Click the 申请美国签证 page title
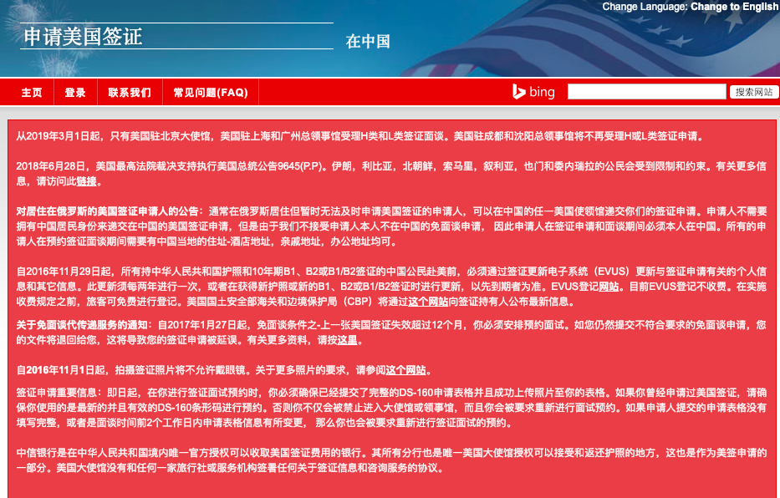Image resolution: width=780 pixels, height=498 pixels. point(83,37)
